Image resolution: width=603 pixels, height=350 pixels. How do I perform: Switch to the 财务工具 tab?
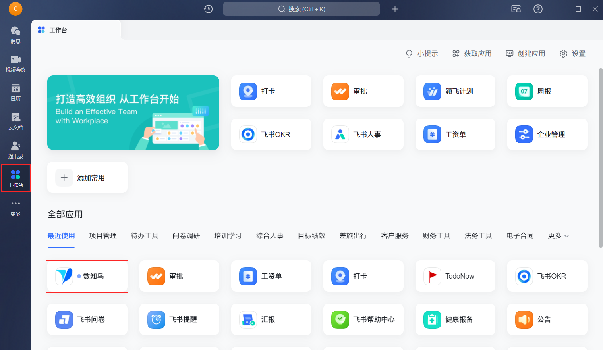[x=437, y=236]
